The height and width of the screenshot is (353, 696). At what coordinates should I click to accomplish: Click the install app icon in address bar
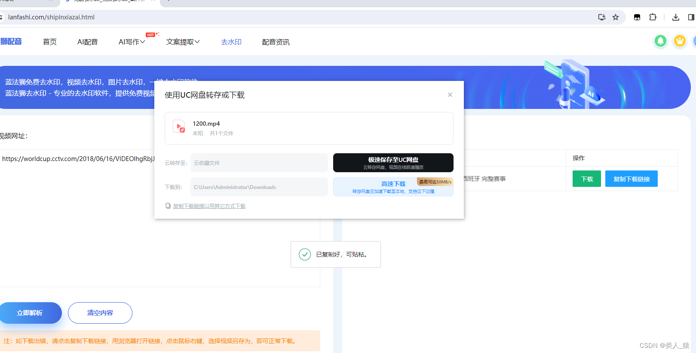click(602, 17)
